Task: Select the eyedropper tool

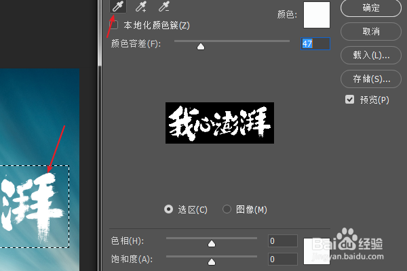Action: pos(118,6)
